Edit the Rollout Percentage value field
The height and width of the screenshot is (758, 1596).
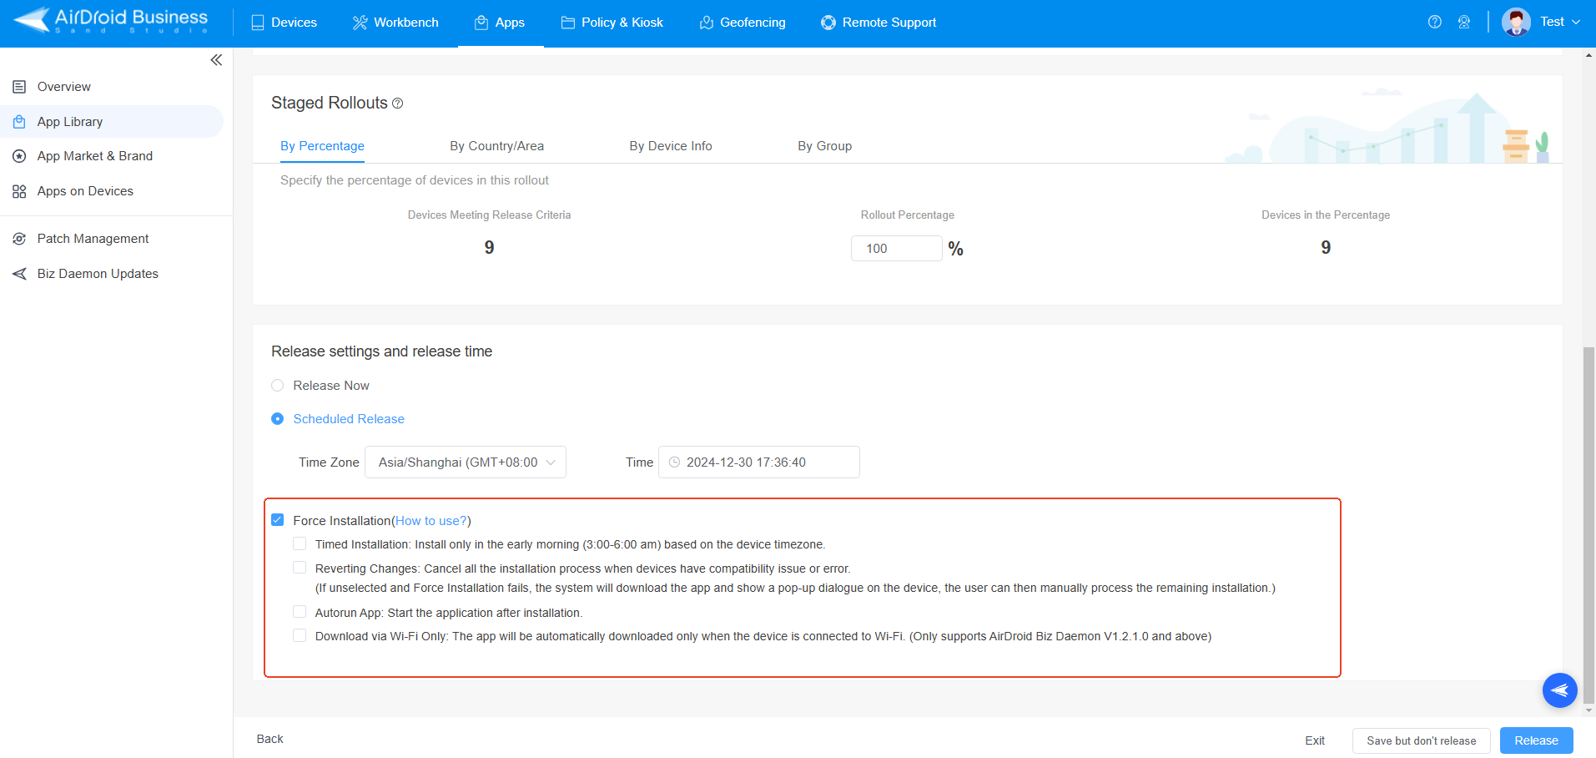[x=896, y=248]
